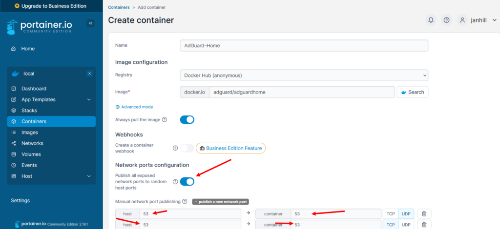Open Stacks in sidebar
Viewport: 500px width, 229px height.
pyautogui.click(x=51, y=111)
